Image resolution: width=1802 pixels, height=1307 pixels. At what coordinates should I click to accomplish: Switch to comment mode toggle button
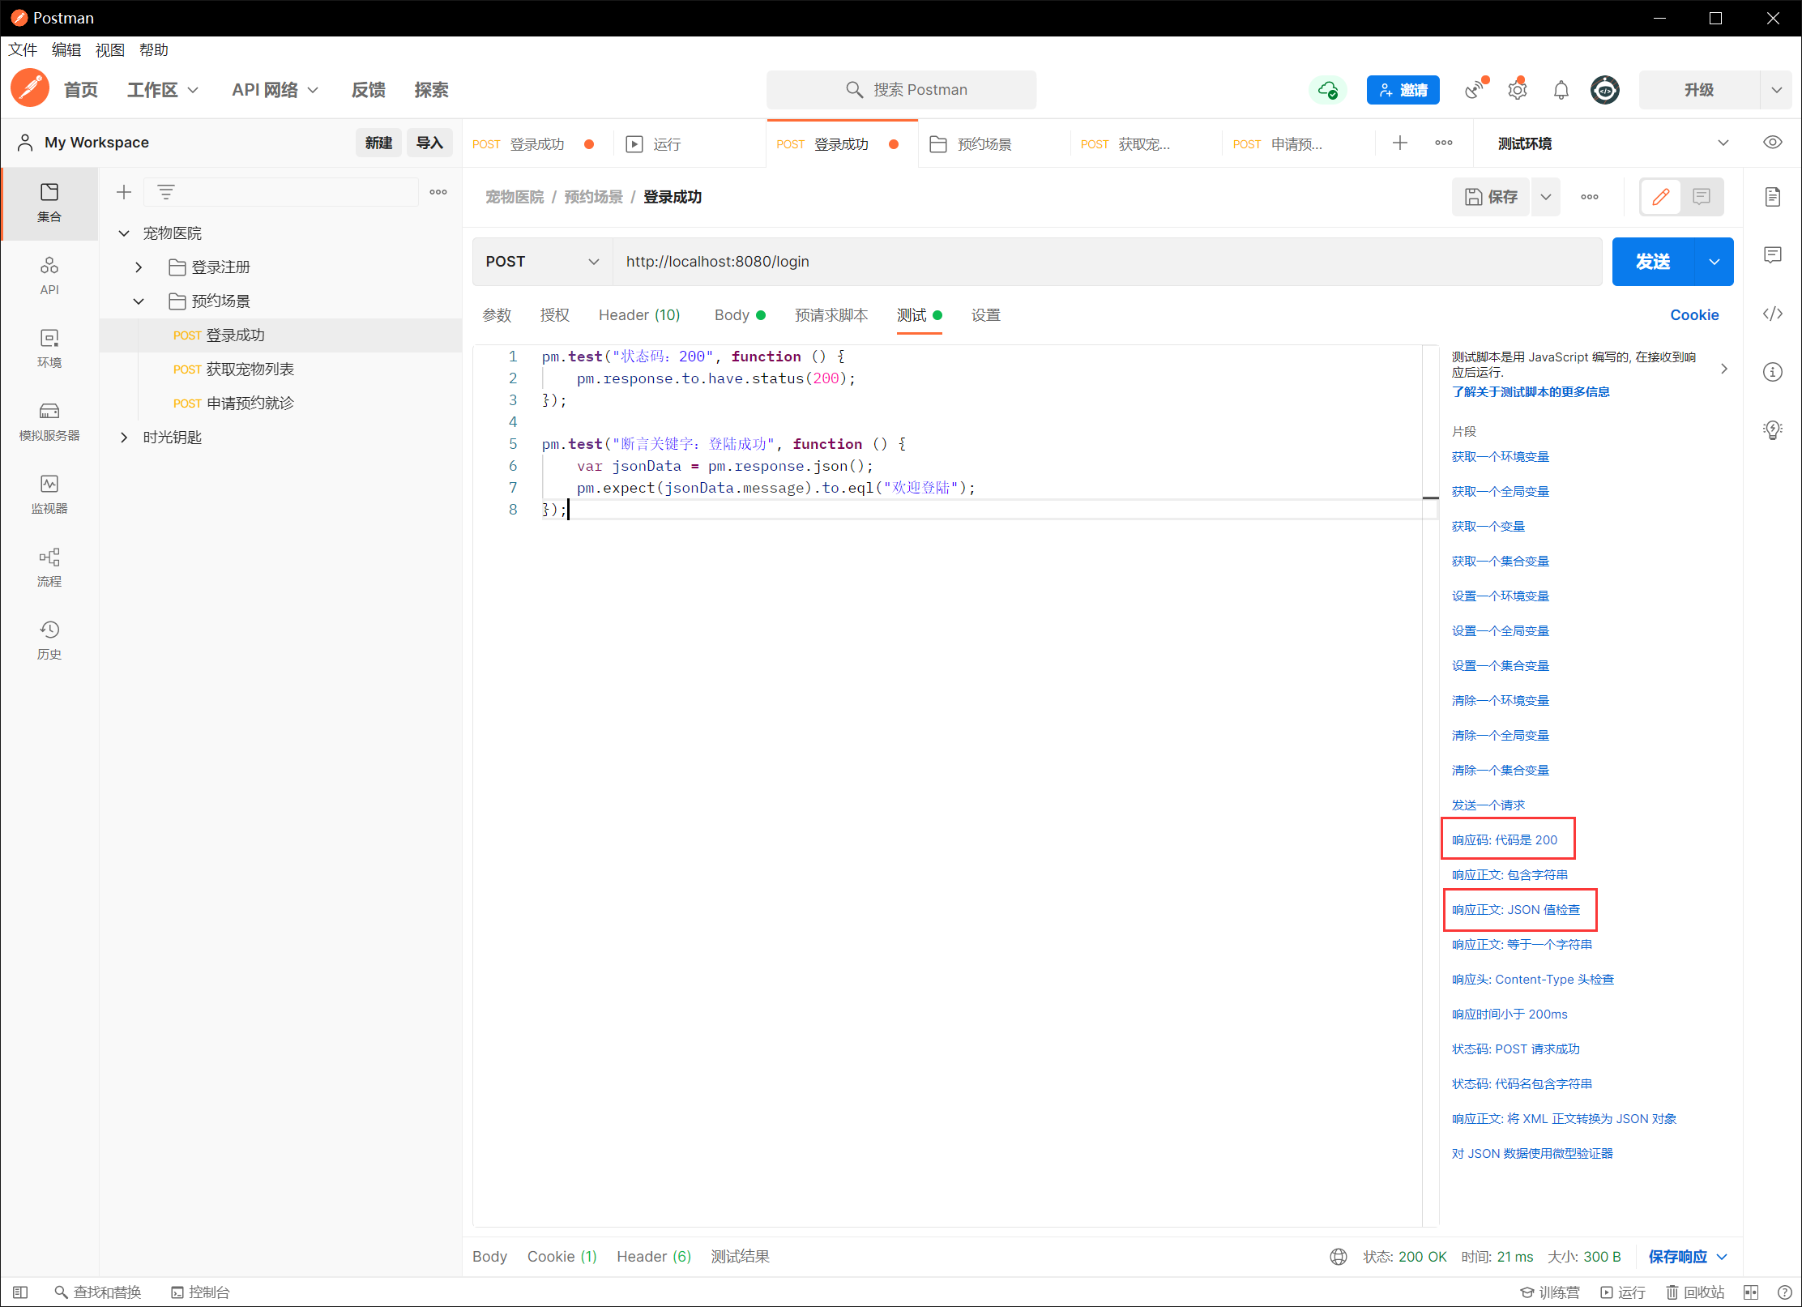pos(1701,197)
